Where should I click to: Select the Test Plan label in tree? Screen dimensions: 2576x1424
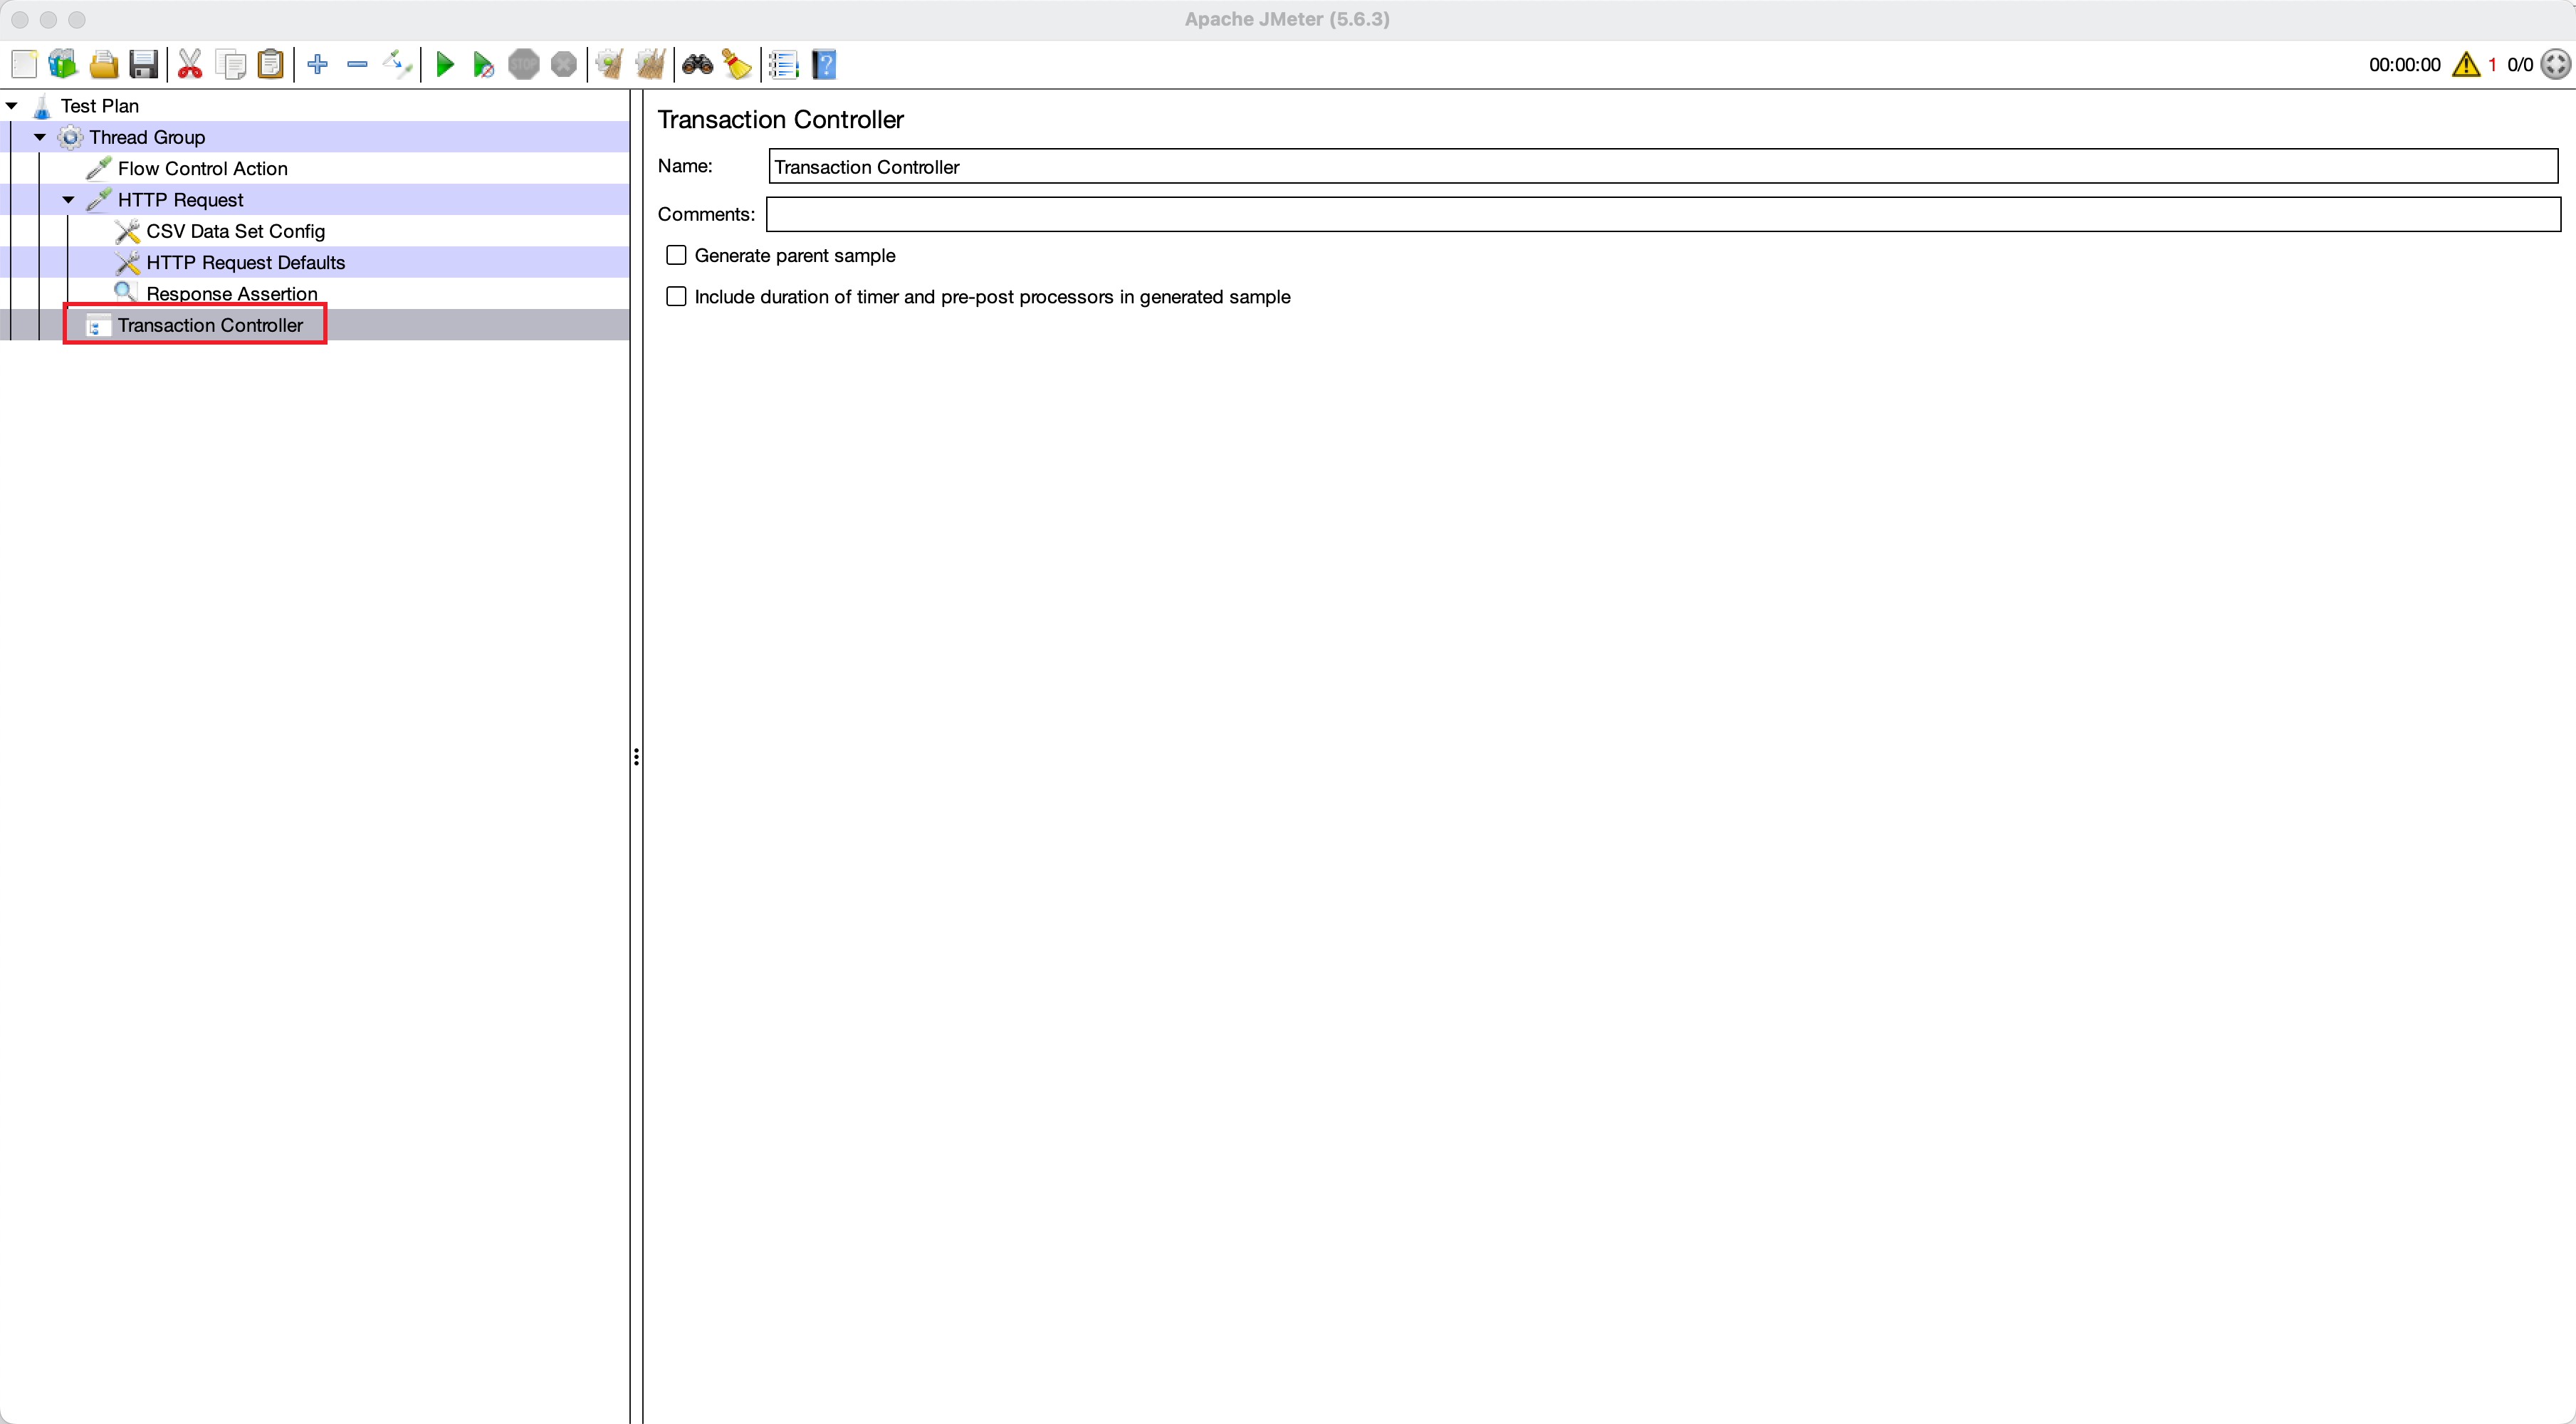tap(100, 106)
